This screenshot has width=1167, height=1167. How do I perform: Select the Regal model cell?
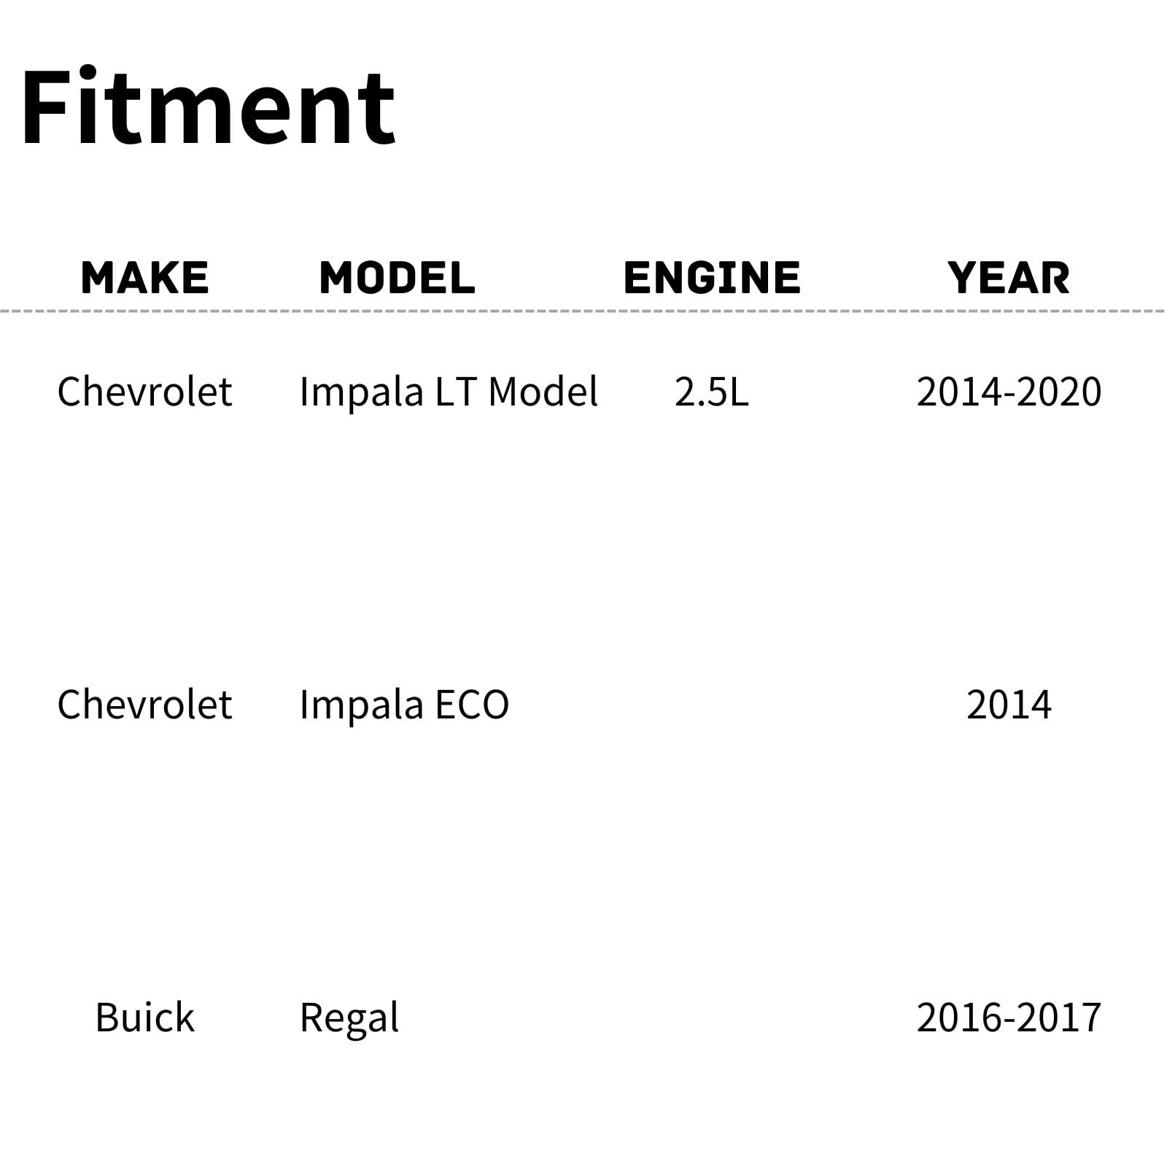(x=349, y=1018)
